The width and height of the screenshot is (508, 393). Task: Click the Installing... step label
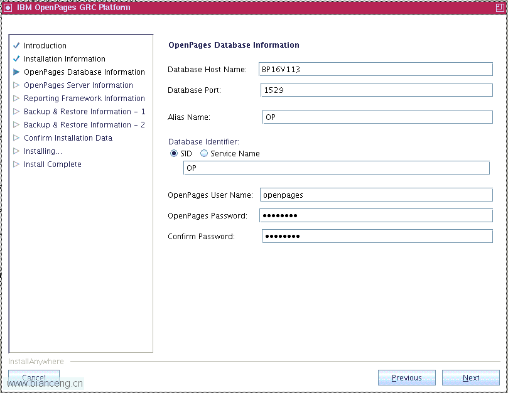point(43,151)
